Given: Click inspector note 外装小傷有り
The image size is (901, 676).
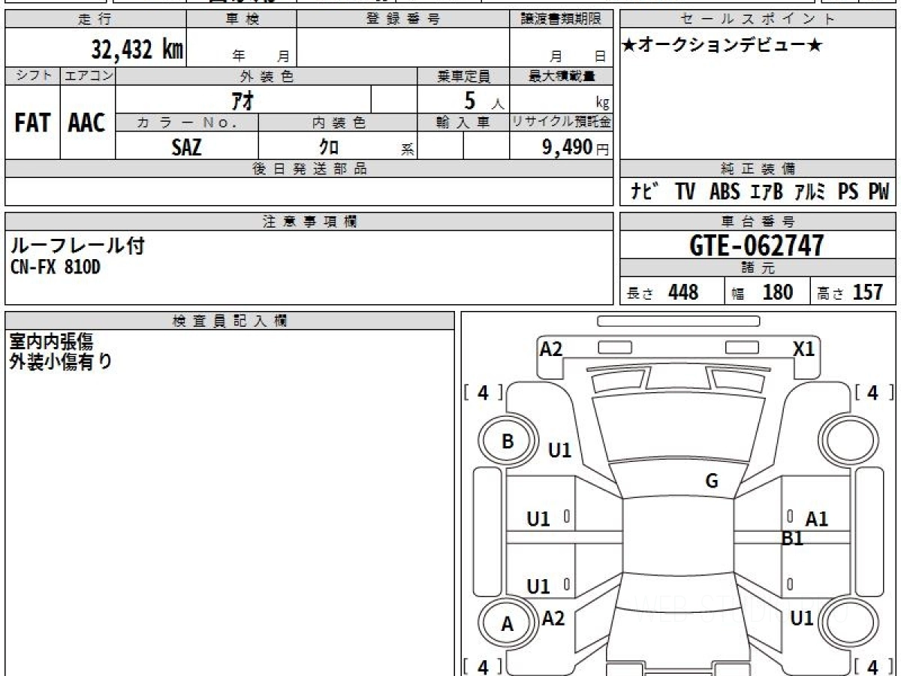Looking at the screenshot, I should 61,361.
